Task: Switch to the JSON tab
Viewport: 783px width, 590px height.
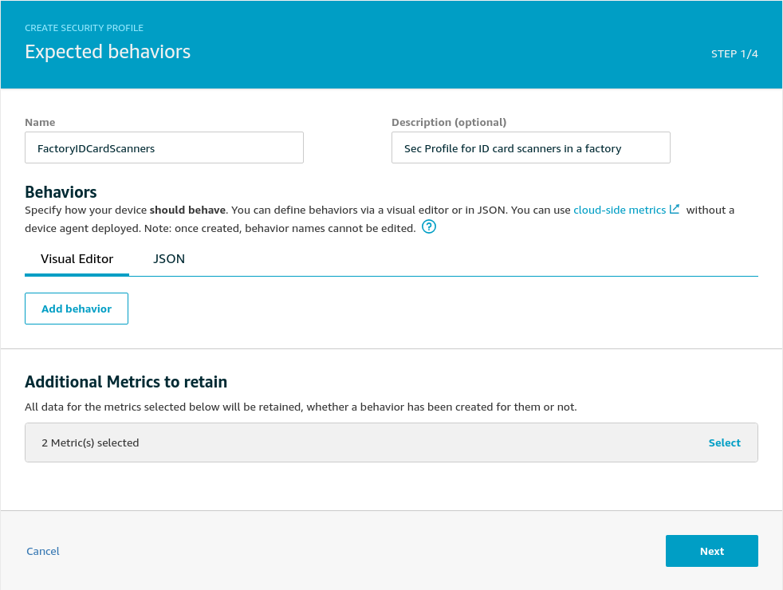Action: point(169,259)
